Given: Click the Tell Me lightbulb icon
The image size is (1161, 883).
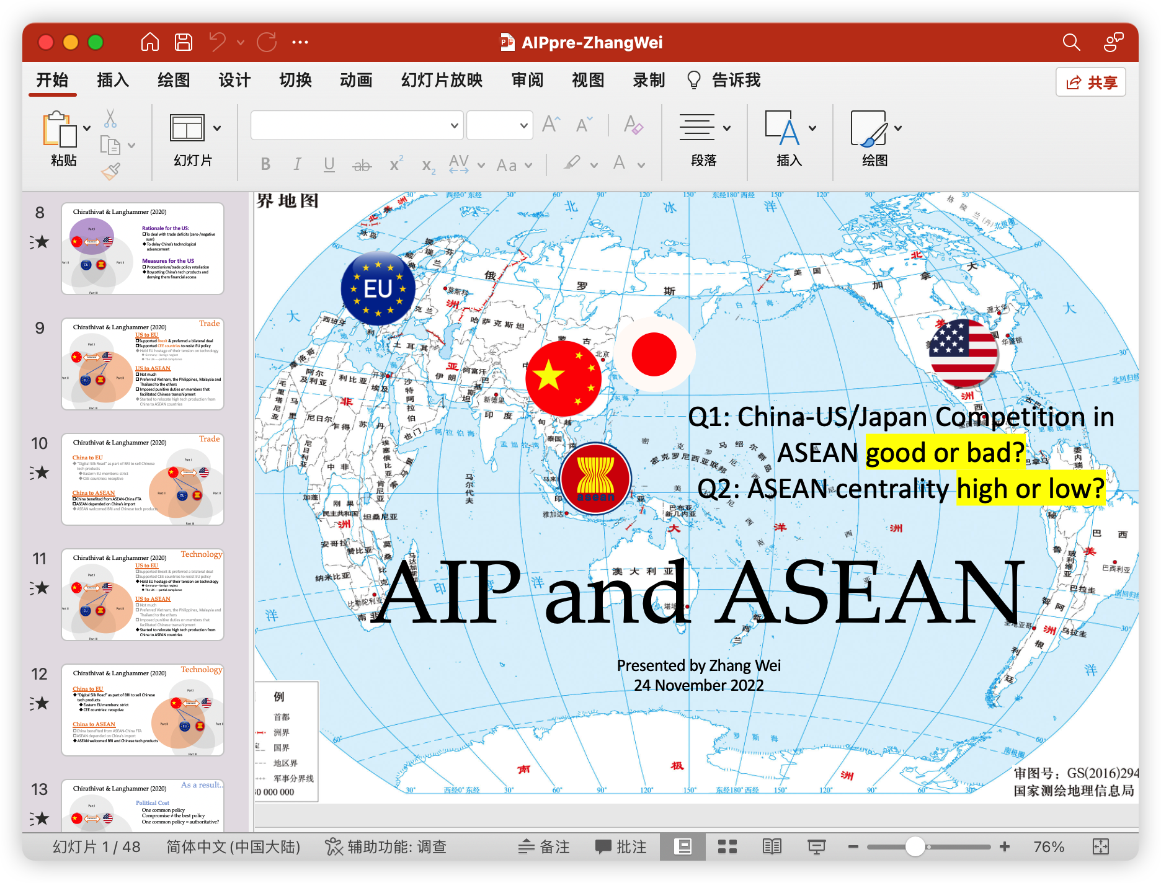Looking at the screenshot, I should [x=694, y=80].
